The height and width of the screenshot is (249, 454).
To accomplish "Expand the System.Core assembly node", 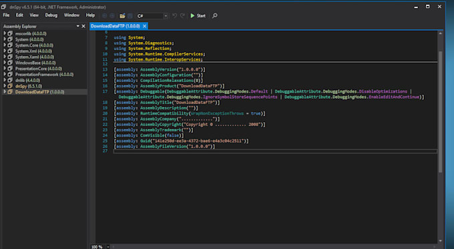I will [5, 45].
